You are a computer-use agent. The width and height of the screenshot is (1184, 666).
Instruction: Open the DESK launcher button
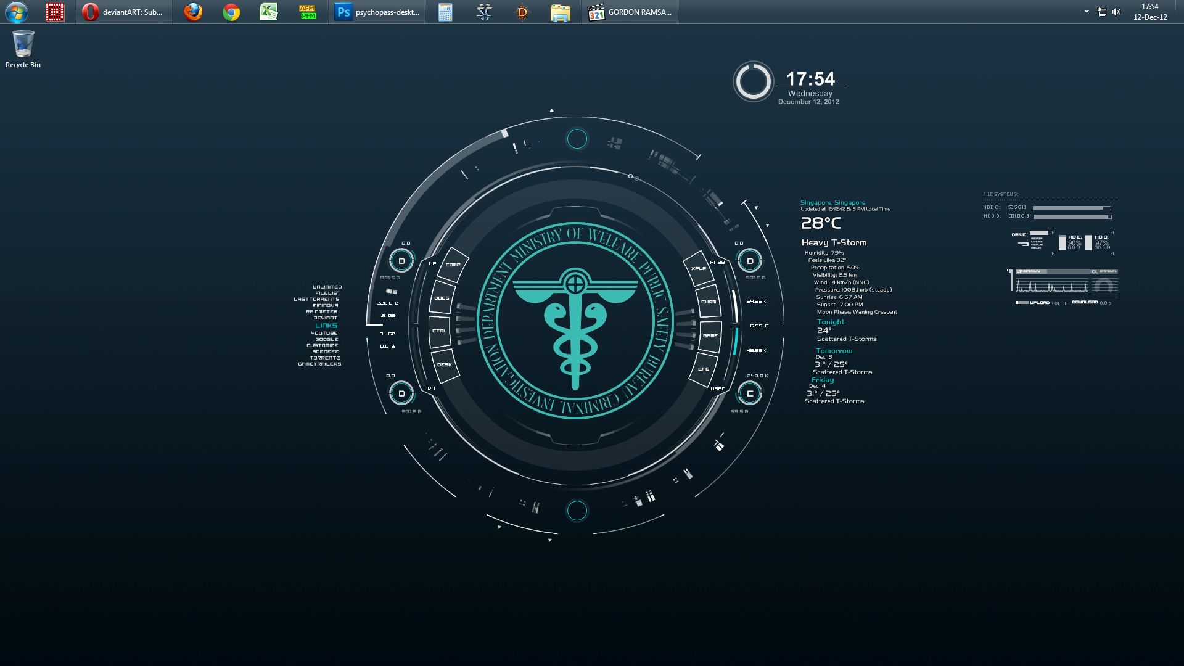pyautogui.click(x=445, y=365)
